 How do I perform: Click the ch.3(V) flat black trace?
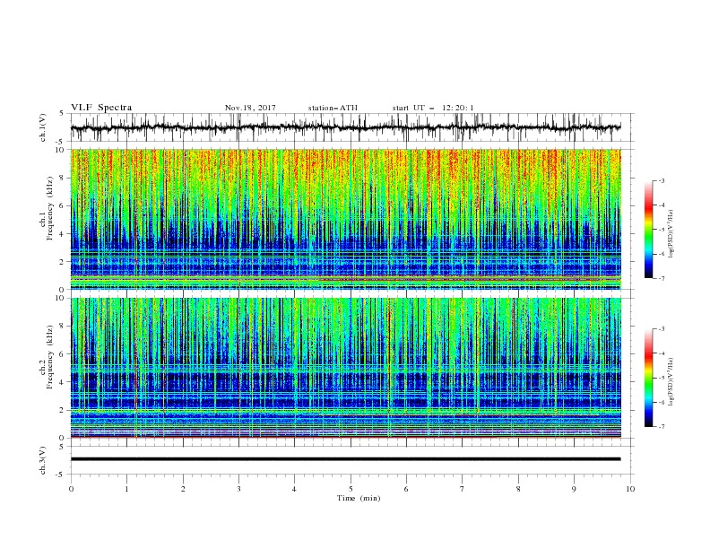(x=346, y=459)
